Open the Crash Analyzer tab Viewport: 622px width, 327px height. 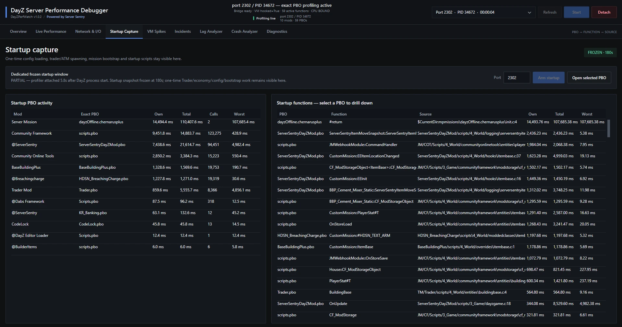tap(245, 31)
